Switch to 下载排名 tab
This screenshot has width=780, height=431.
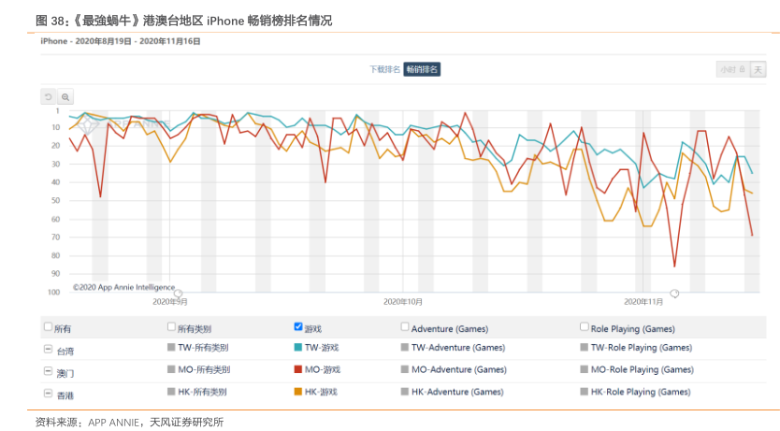(x=384, y=69)
